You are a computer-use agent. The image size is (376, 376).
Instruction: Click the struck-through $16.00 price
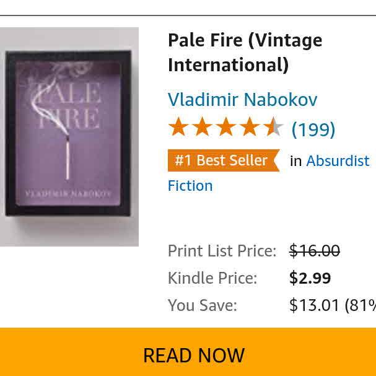coord(314,251)
